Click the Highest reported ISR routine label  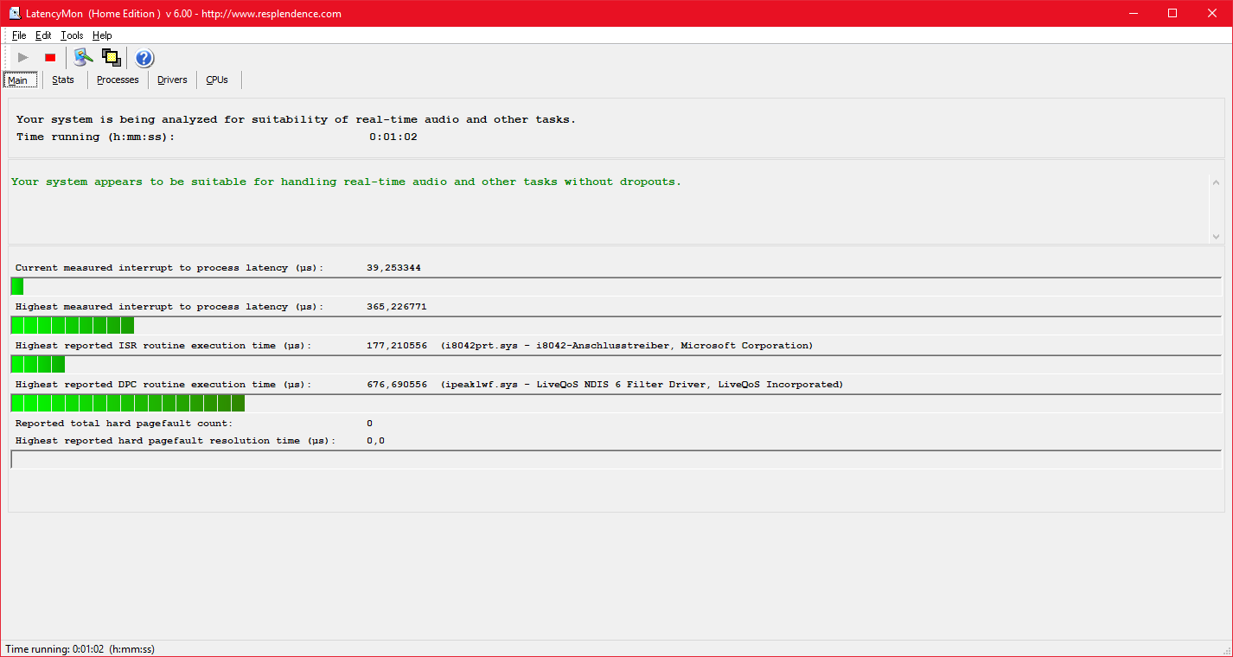pos(163,346)
